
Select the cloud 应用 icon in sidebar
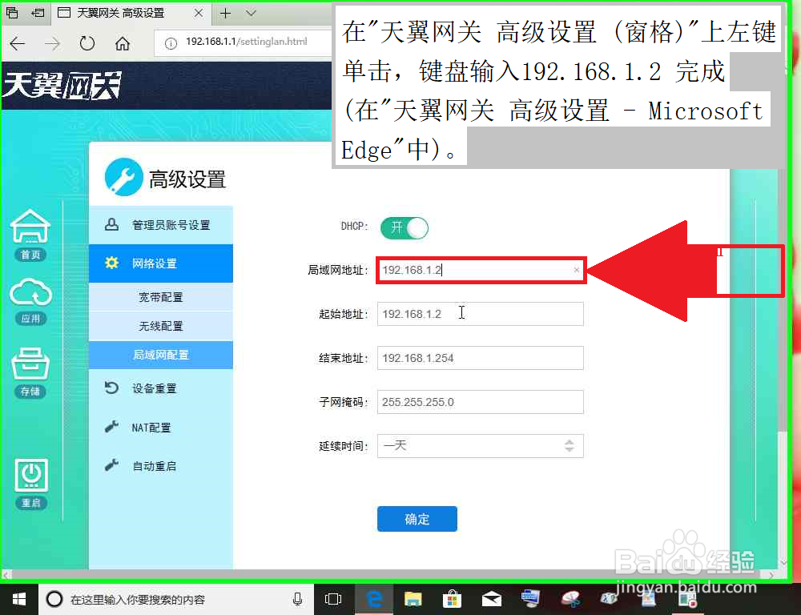30,295
